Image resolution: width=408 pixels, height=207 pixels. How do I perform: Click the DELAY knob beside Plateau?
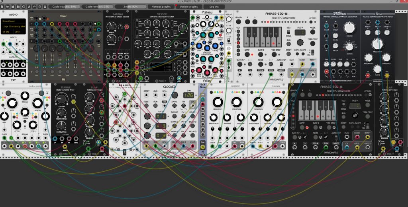click(x=228, y=19)
